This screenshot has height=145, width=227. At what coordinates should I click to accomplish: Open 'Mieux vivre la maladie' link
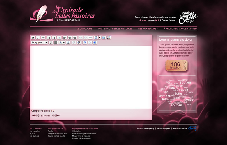81,136
